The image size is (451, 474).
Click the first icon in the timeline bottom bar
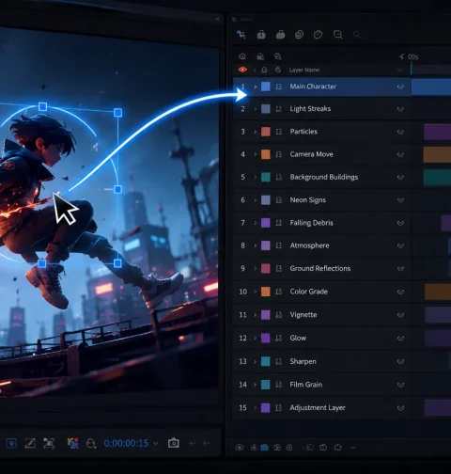[240, 448]
